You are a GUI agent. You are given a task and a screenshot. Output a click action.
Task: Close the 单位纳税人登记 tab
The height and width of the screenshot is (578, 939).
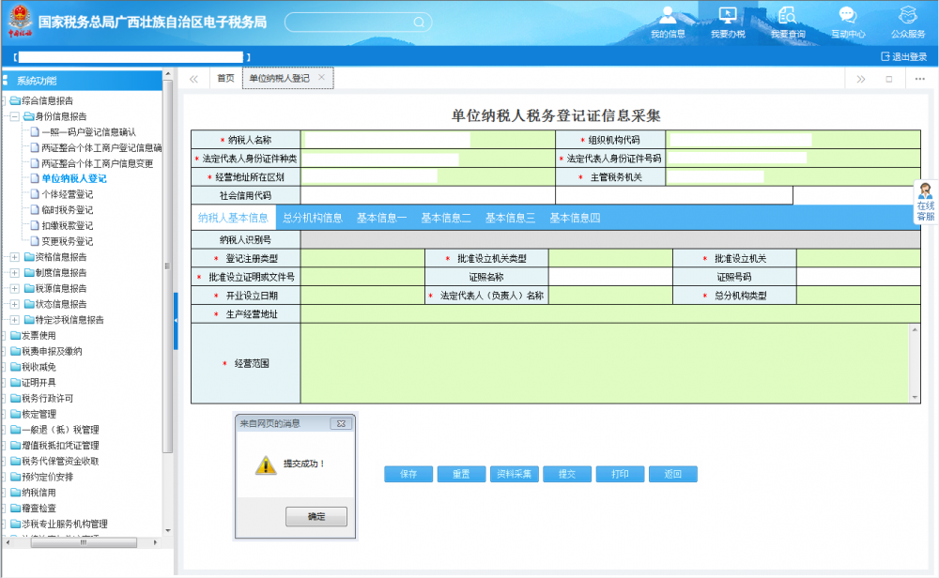(321, 78)
